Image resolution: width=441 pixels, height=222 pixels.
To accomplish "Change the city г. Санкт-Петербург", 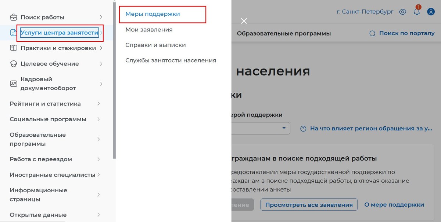I will click(x=365, y=12).
